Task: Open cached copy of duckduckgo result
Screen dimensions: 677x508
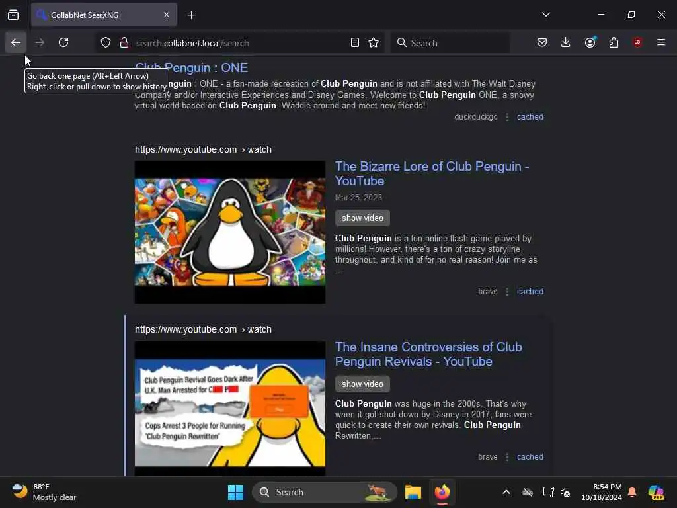Action: point(530,117)
